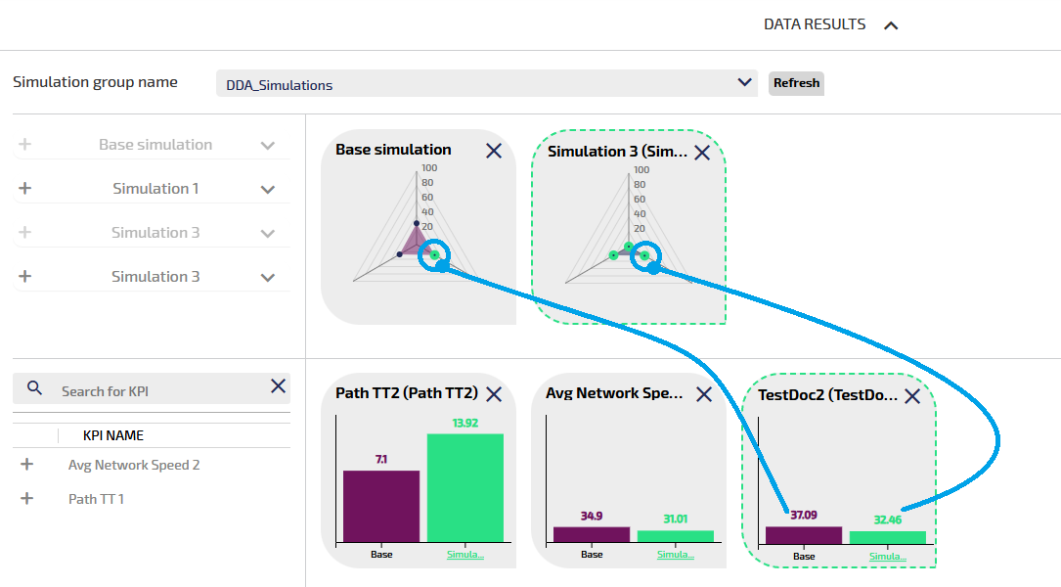Add Path TT 1 KPI
The image size is (1061, 587).
point(26,499)
